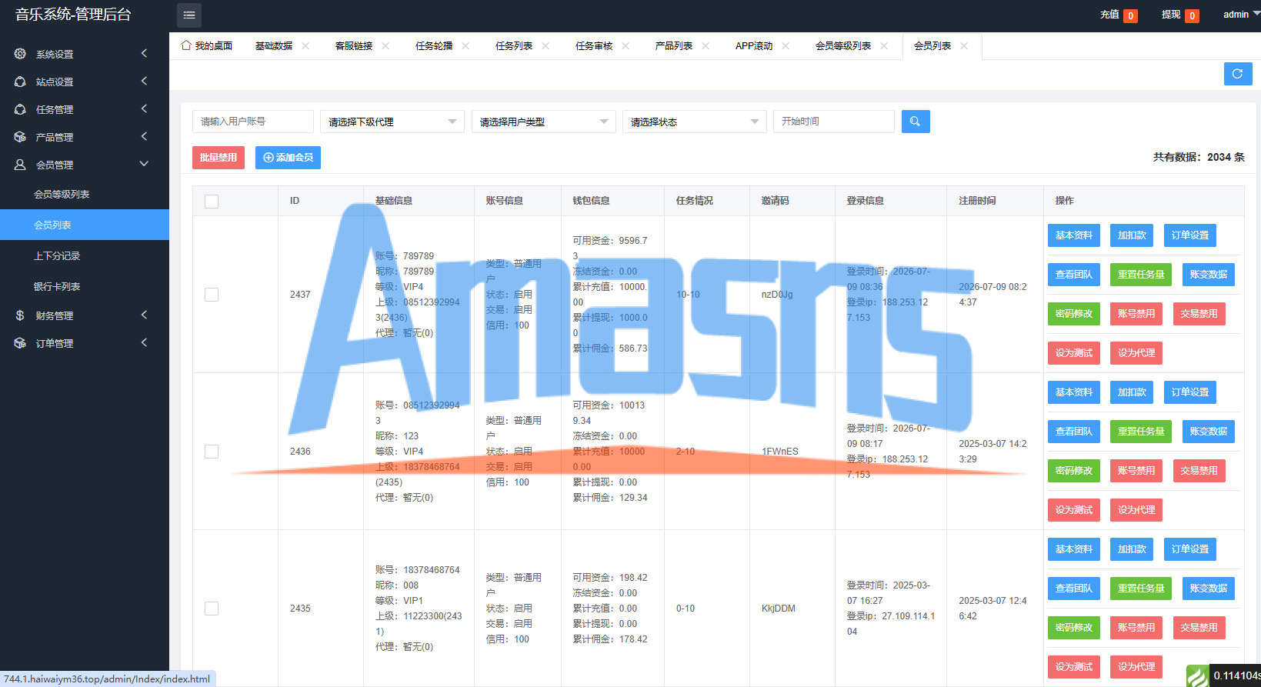
Task: Click the blue refresh icon button
Action: click(1238, 74)
